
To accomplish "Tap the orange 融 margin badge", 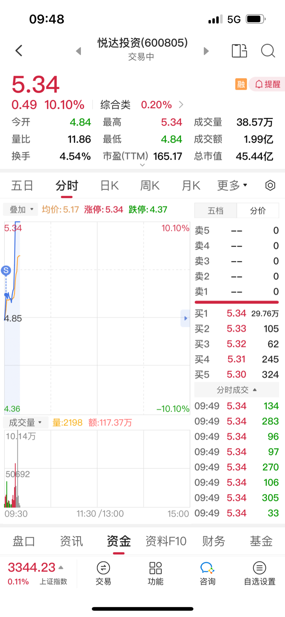I will tap(241, 84).
